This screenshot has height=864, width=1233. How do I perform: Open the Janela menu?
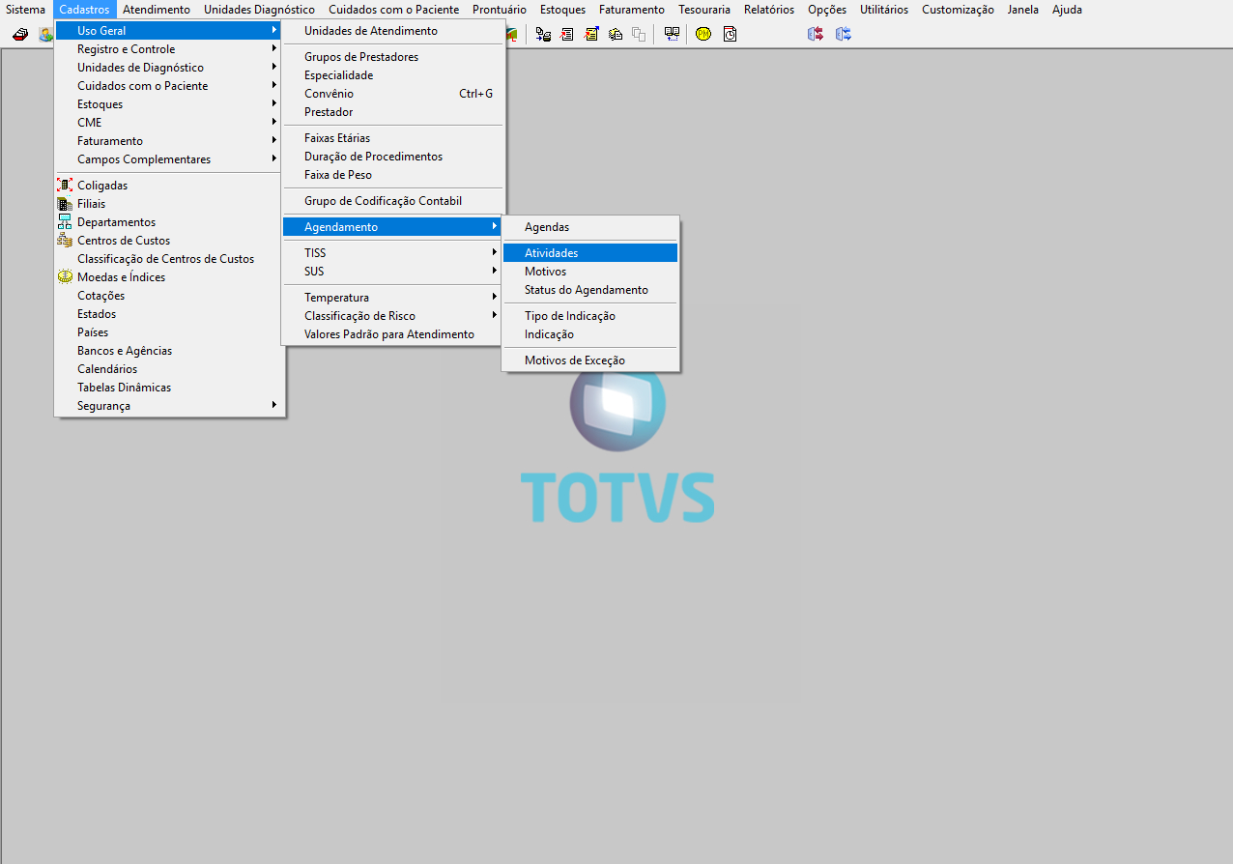pos(1023,10)
